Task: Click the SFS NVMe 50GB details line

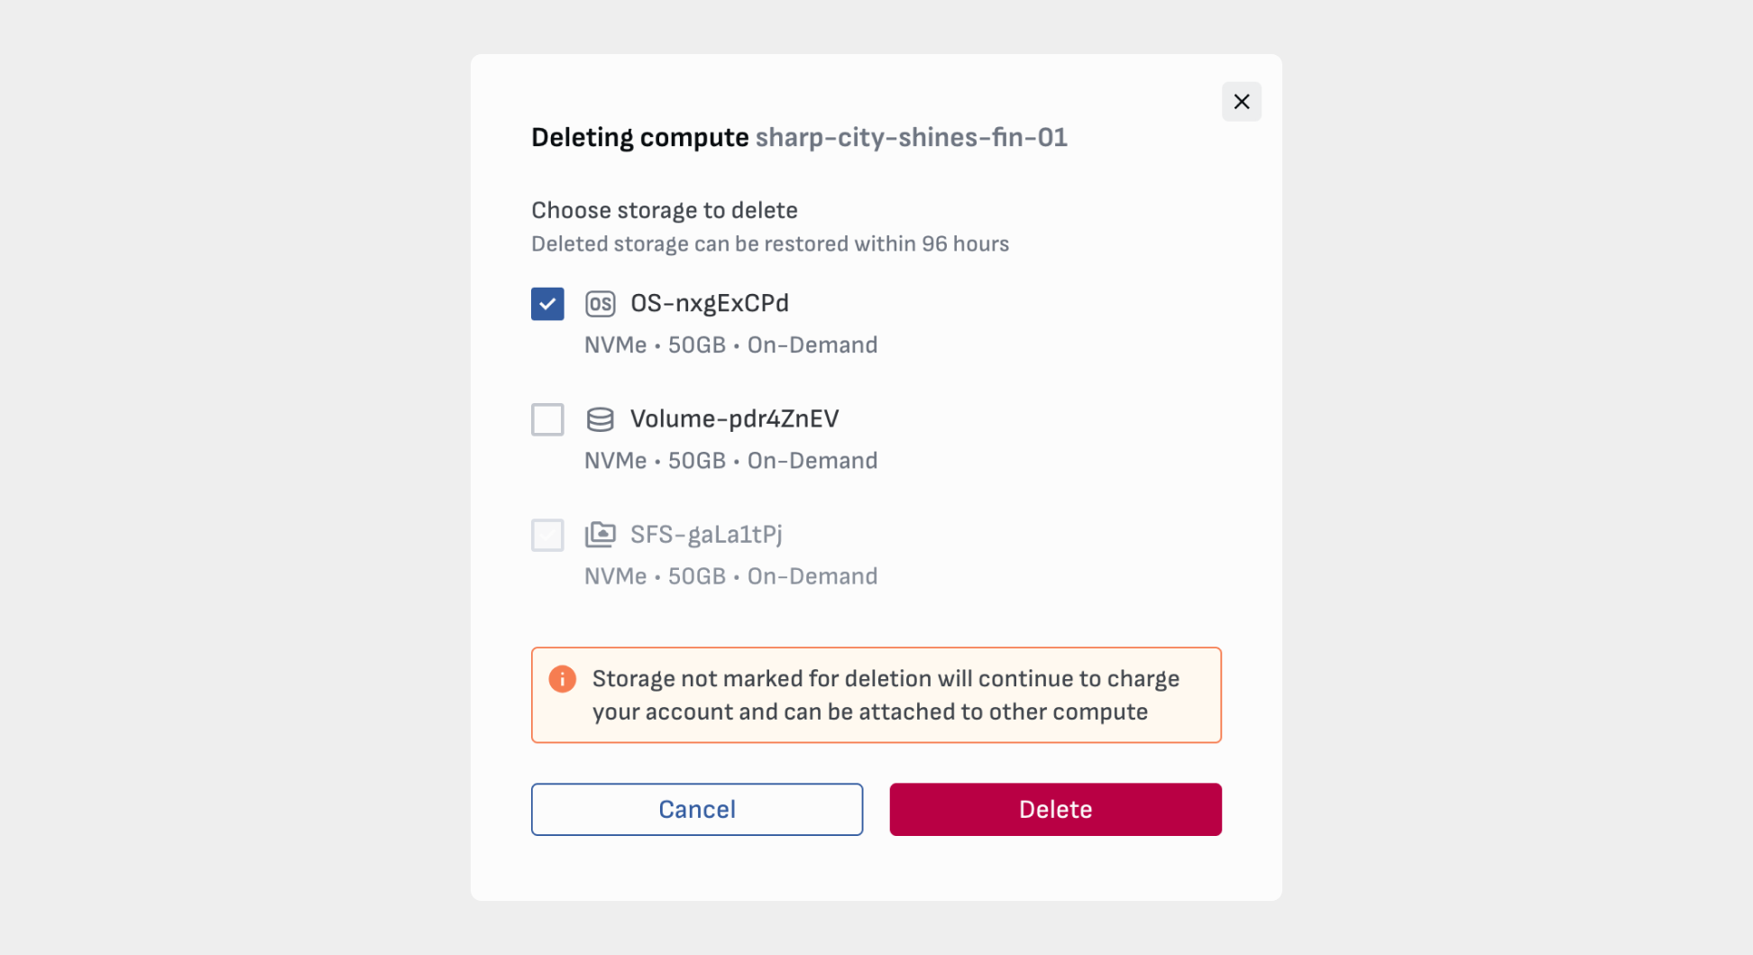Action: pos(730,575)
